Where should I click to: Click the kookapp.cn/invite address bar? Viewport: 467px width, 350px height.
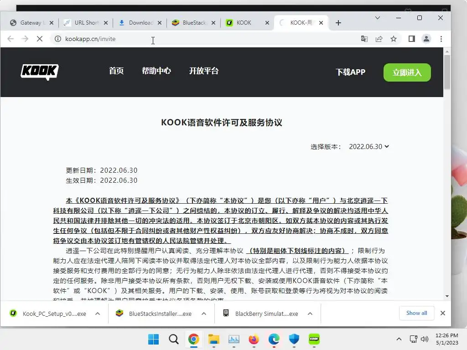(x=206, y=39)
